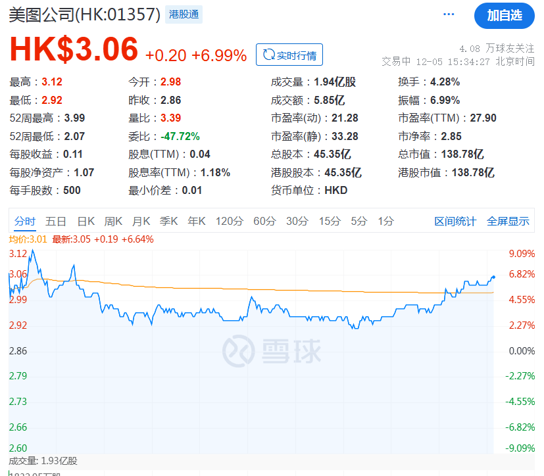Viewport: 544px width, 476px height.
Task: Select the 五日 five-day chart tab
Action: (56, 222)
